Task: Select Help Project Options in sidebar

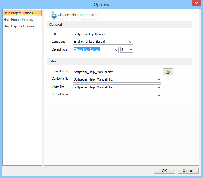Action: coord(22,13)
